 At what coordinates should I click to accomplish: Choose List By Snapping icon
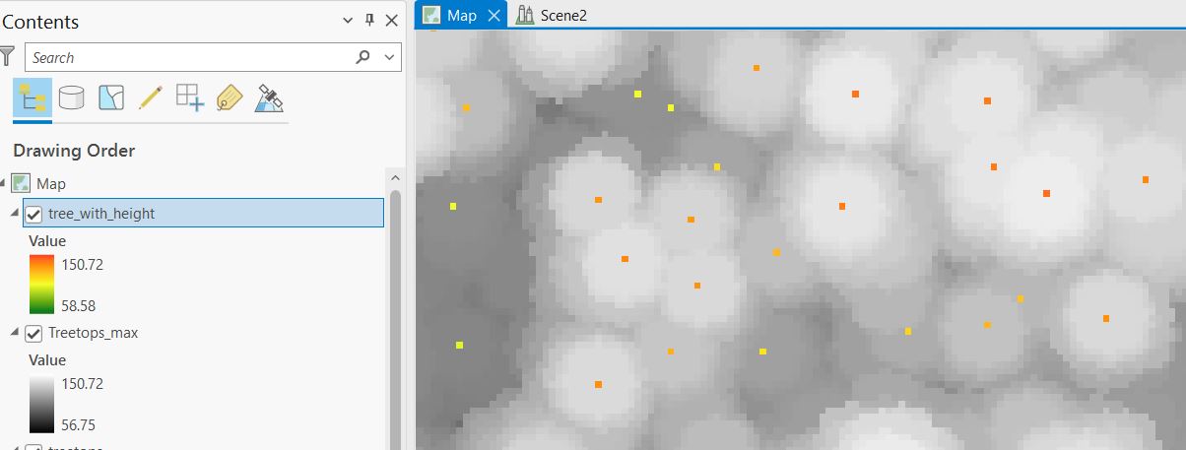pos(189,97)
